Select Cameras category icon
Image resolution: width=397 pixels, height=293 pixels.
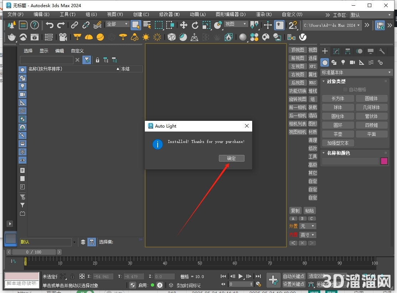352,62
